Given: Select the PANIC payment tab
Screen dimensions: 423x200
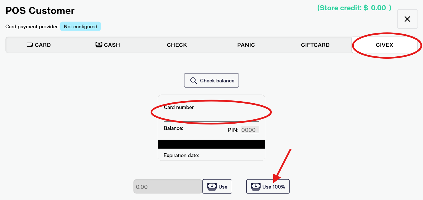Looking at the screenshot, I should 246,45.
